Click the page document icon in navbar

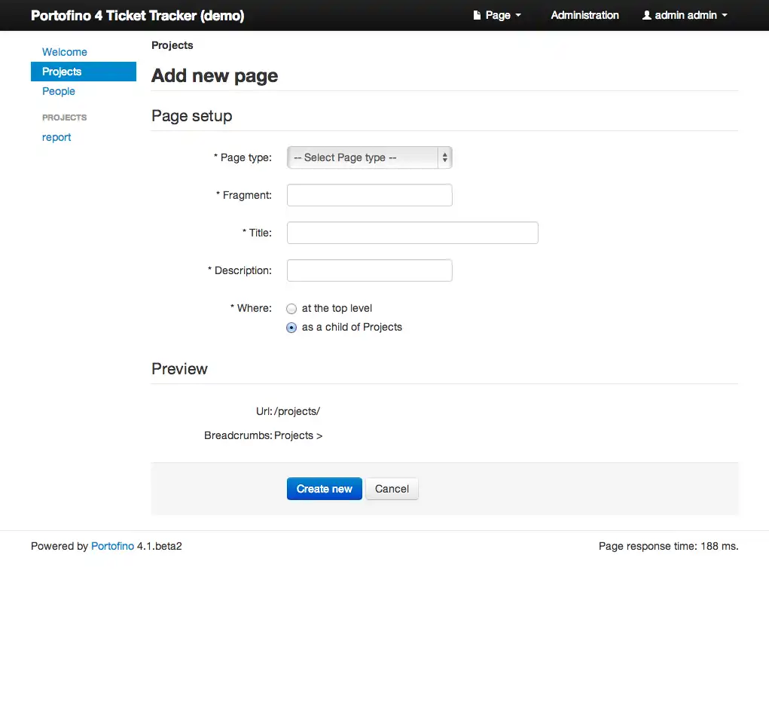(x=477, y=15)
